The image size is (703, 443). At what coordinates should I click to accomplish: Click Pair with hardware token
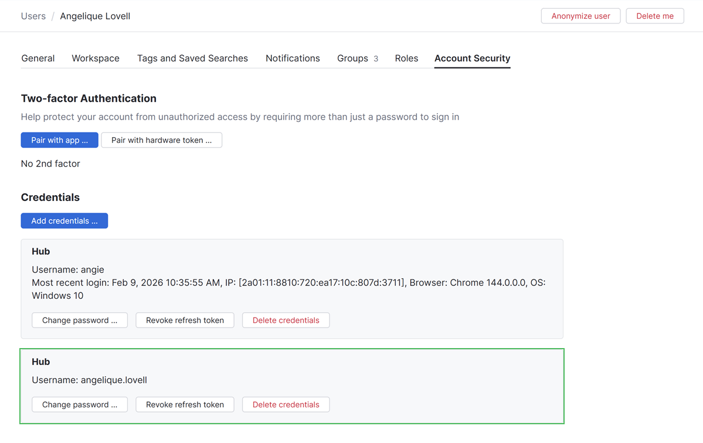161,140
